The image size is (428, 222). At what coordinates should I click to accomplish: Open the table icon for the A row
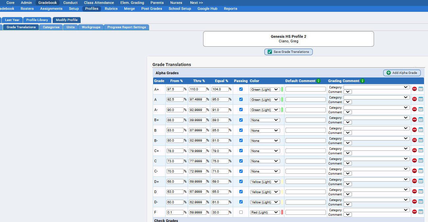tap(421, 99)
